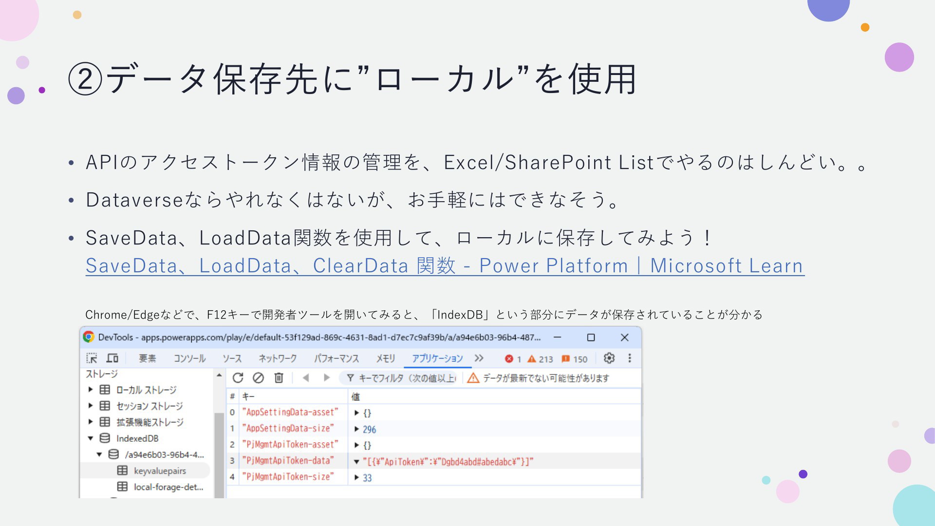Click the delete trash icon
The height and width of the screenshot is (526, 935).
coord(279,378)
